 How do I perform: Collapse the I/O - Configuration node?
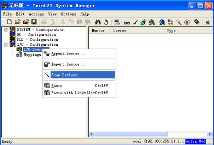click(x=6, y=45)
